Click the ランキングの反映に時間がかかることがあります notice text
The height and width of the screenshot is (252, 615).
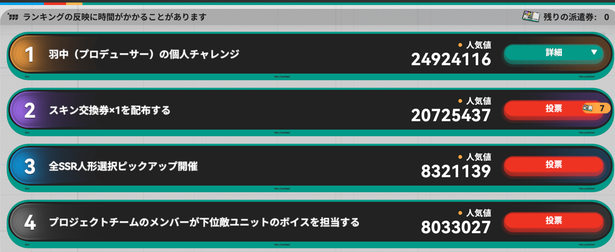pos(115,17)
